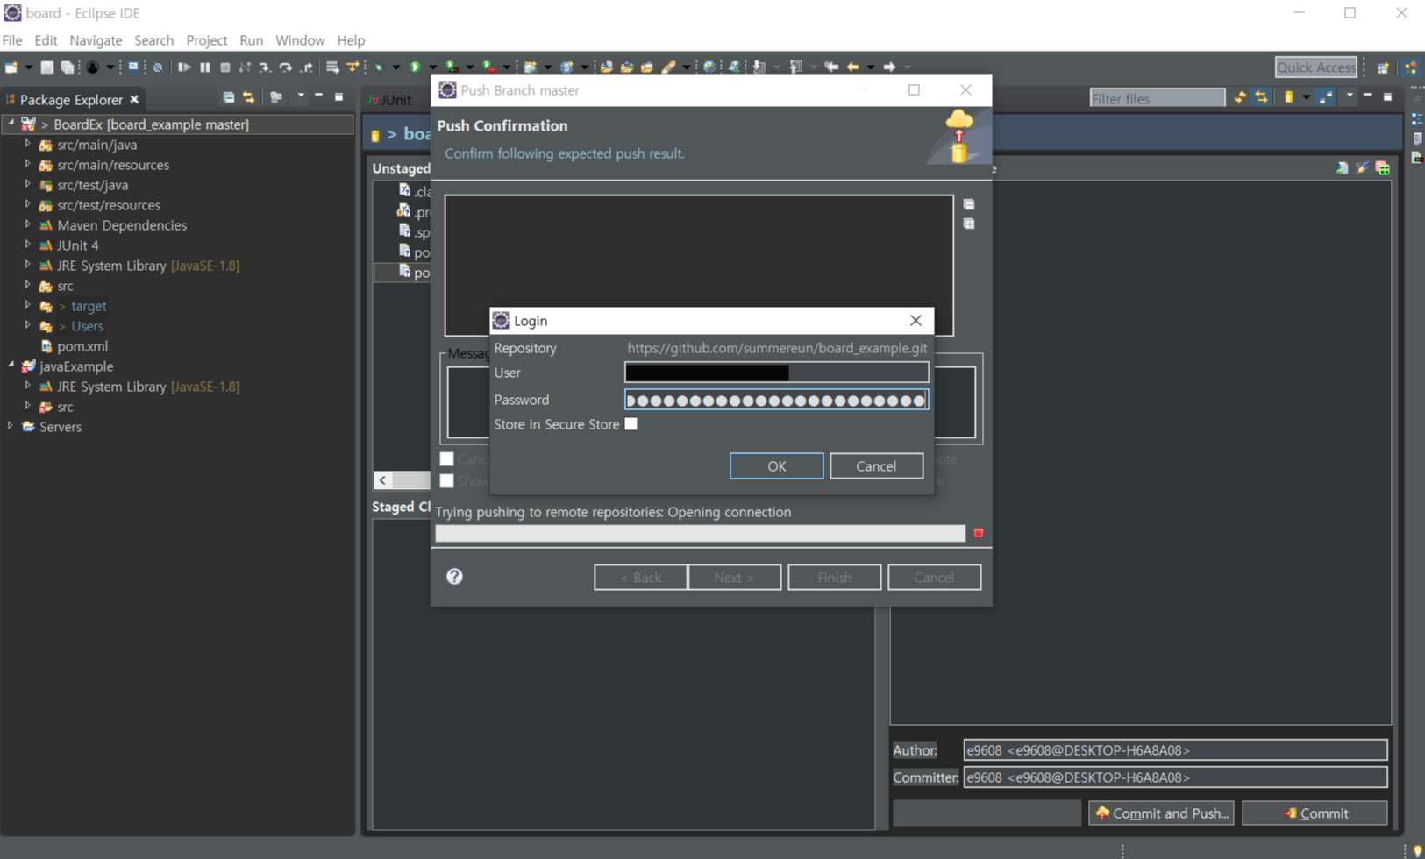The width and height of the screenshot is (1425, 859).
Task: Expand the Maven Dependencies node
Action: 27,225
